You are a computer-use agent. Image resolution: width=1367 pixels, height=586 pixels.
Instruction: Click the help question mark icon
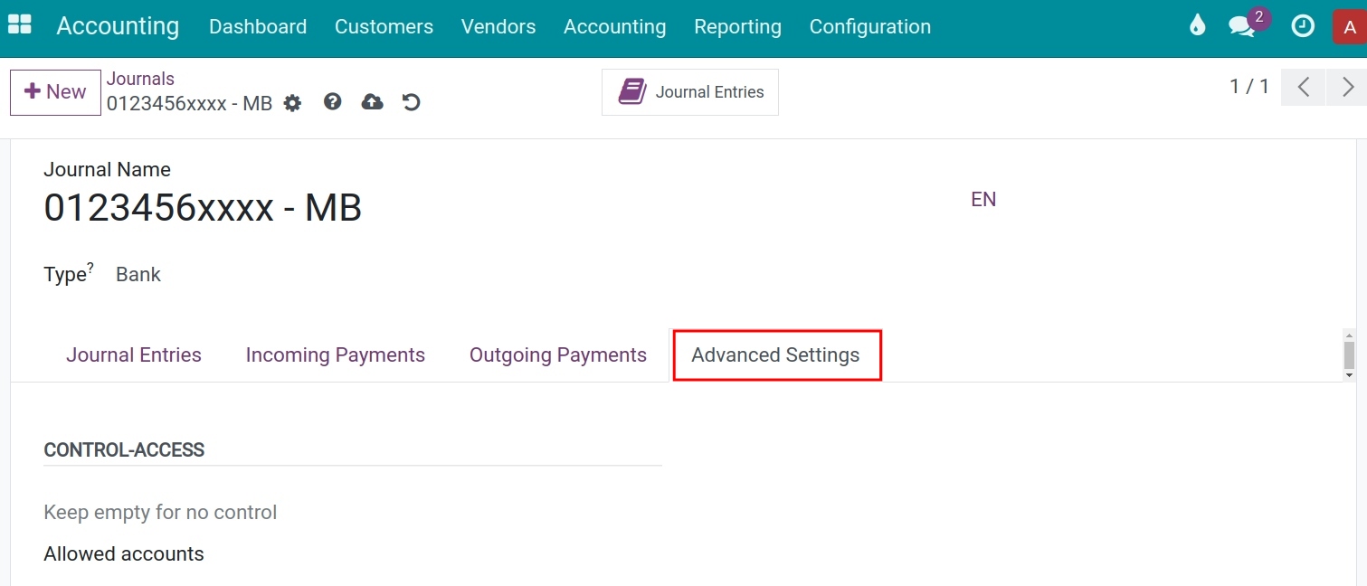click(x=333, y=102)
